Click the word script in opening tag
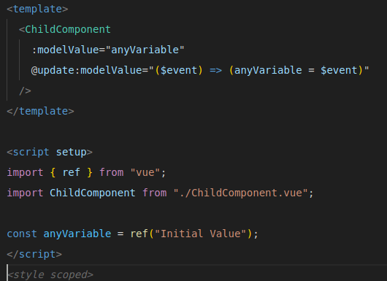The height and width of the screenshot is (281, 387). 31,153
